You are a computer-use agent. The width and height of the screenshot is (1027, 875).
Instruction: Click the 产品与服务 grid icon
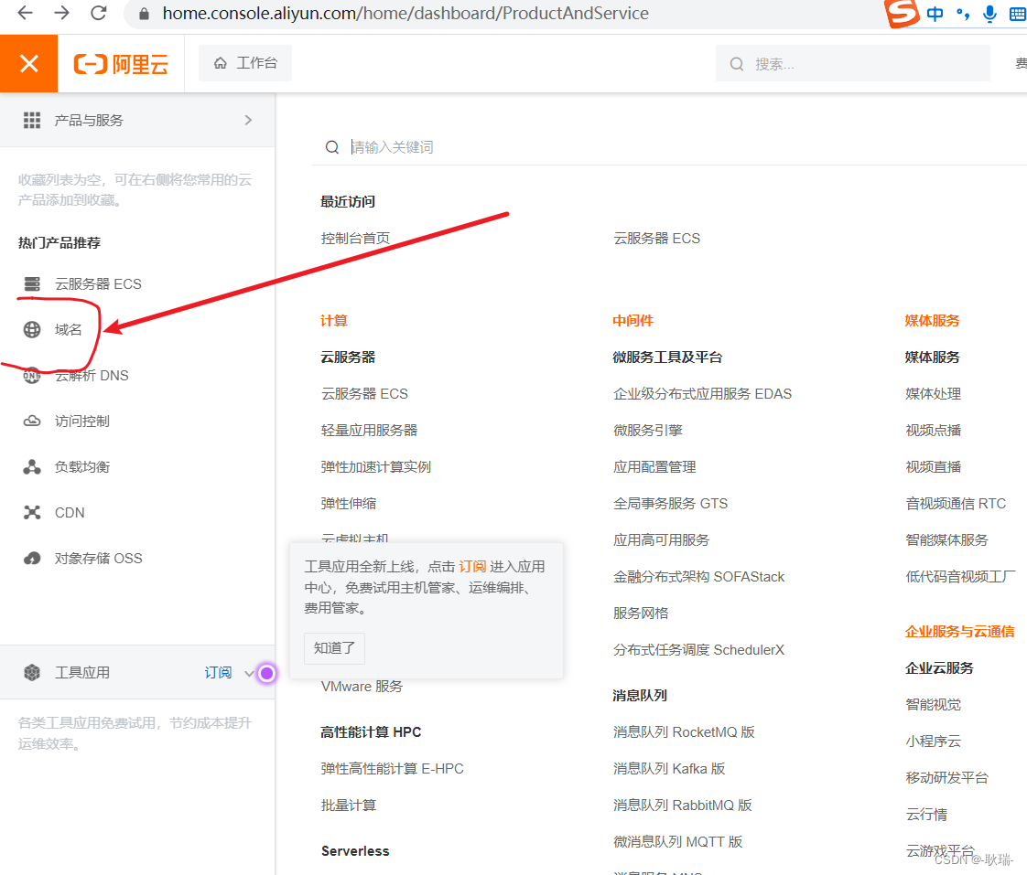pos(32,121)
